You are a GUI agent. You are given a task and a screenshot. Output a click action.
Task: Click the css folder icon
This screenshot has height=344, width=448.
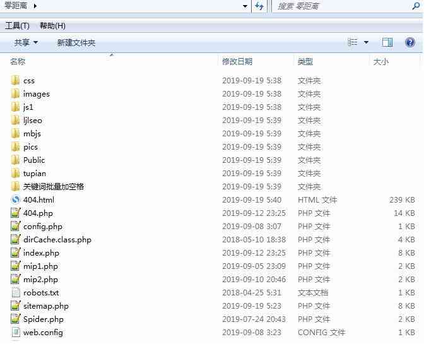(15, 80)
